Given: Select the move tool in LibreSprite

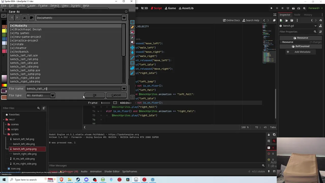Looking at the screenshot, I should click(132, 48).
